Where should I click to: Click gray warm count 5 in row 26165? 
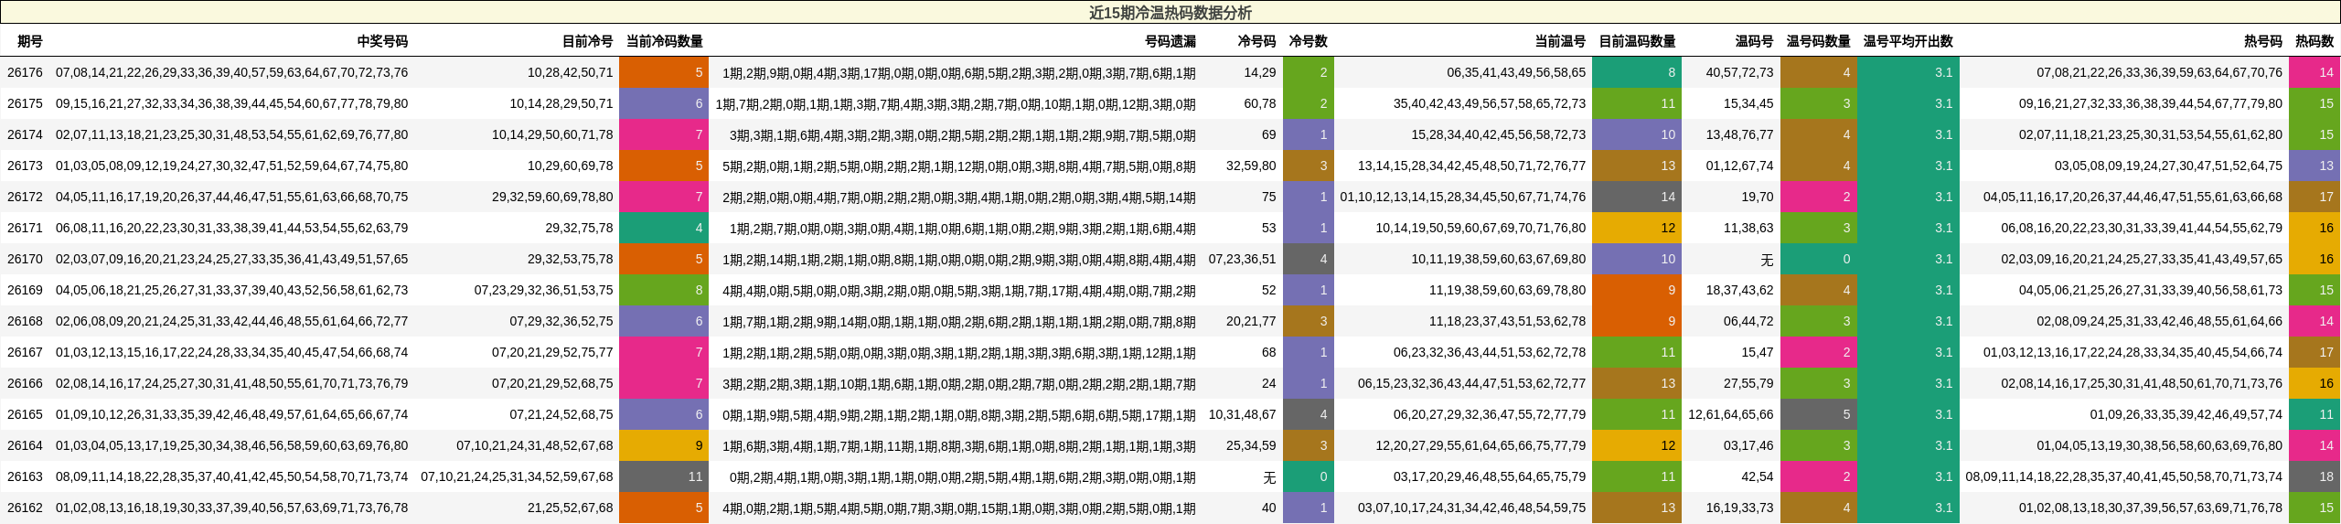[x=1818, y=414]
